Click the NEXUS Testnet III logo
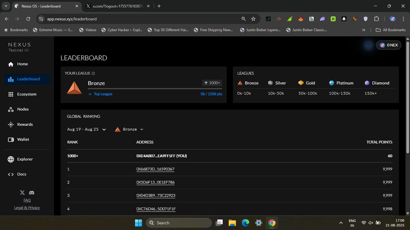 (19, 47)
